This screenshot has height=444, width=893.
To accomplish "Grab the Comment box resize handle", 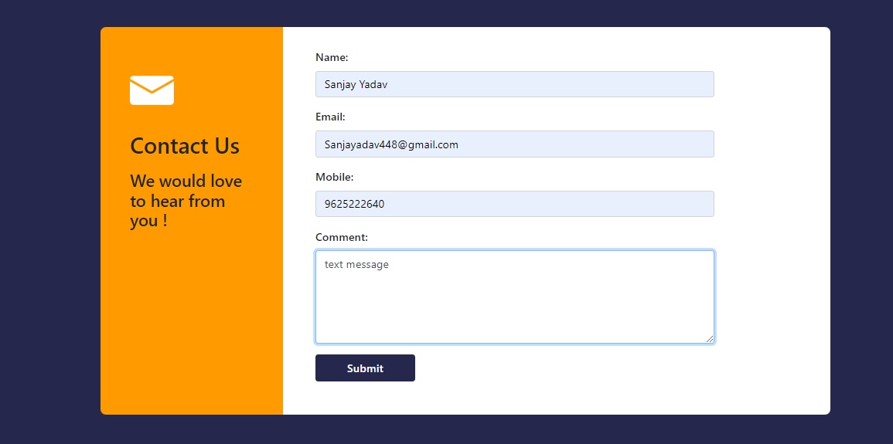I will pyautogui.click(x=709, y=339).
